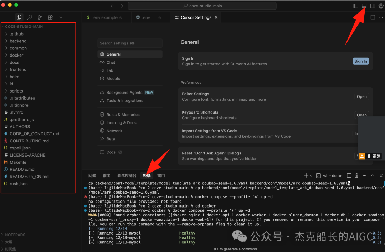Switch to the .env tab

[146, 17]
